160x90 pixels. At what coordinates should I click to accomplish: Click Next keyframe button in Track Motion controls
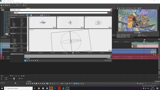31,60
